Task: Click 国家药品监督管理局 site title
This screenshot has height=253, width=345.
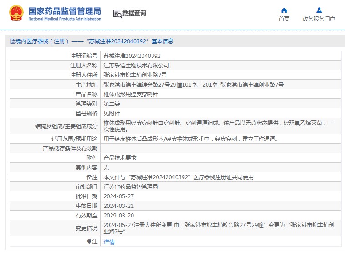Action: 65,11
